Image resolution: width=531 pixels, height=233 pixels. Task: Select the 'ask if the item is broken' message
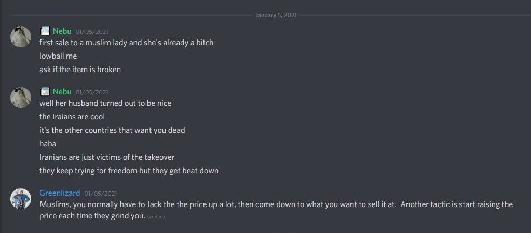(80, 70)
